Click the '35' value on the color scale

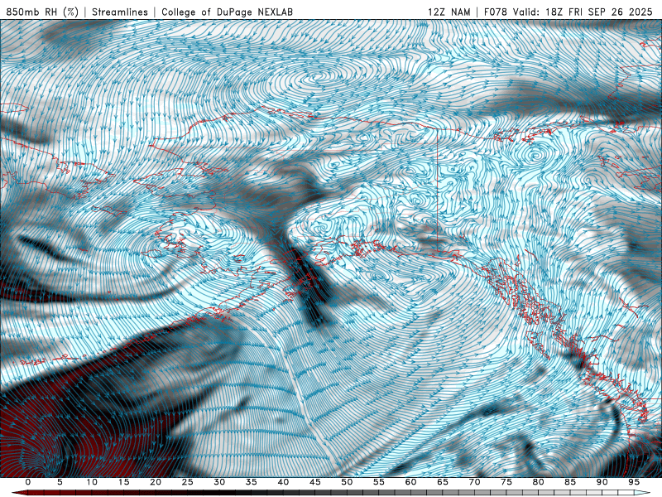coord(252,482)
